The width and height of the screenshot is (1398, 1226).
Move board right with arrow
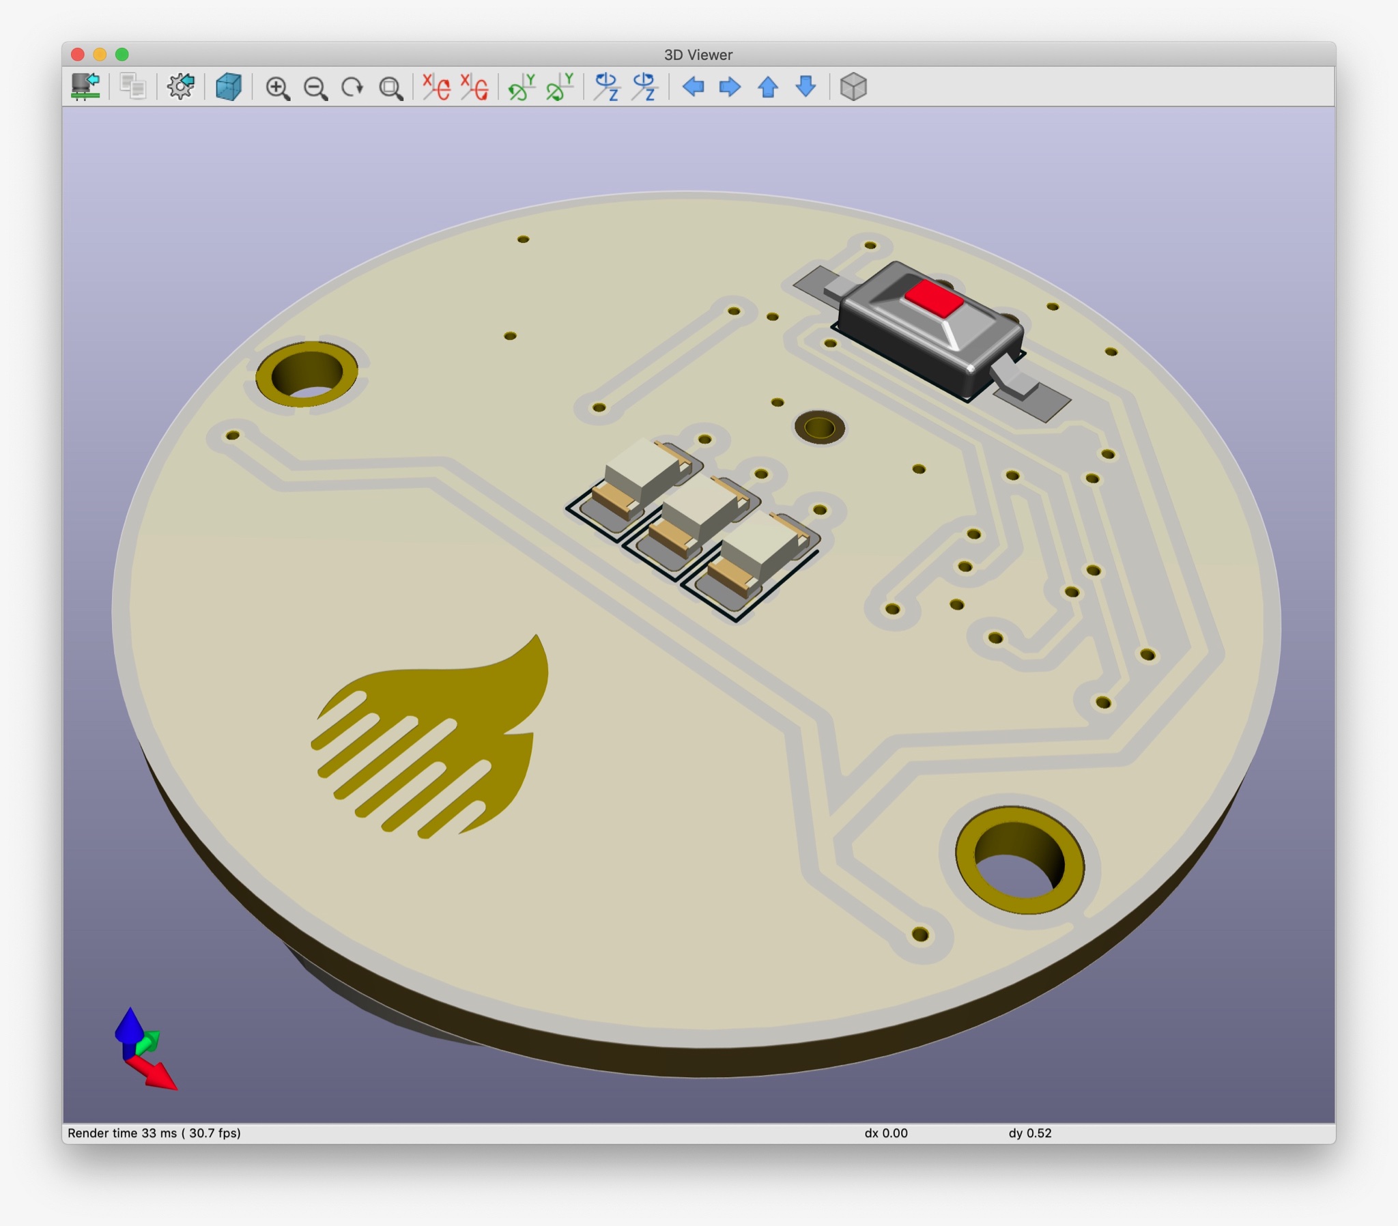(730, 87)
